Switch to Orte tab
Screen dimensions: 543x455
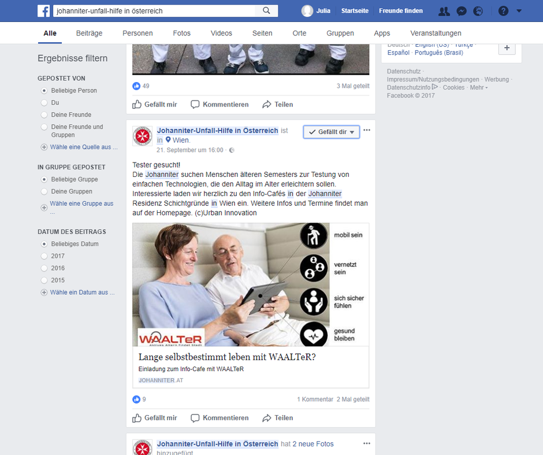300,34
